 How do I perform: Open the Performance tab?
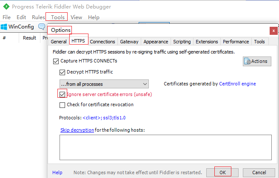pos(236,42)
